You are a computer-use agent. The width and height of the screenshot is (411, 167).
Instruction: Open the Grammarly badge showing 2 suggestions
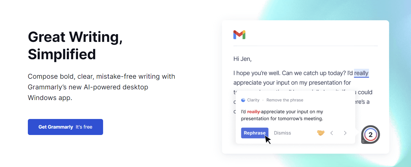(371, 135)
